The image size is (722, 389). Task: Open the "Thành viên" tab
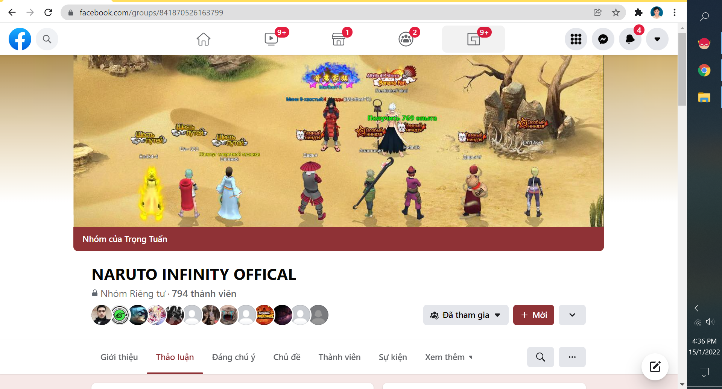tap(340, 357)
